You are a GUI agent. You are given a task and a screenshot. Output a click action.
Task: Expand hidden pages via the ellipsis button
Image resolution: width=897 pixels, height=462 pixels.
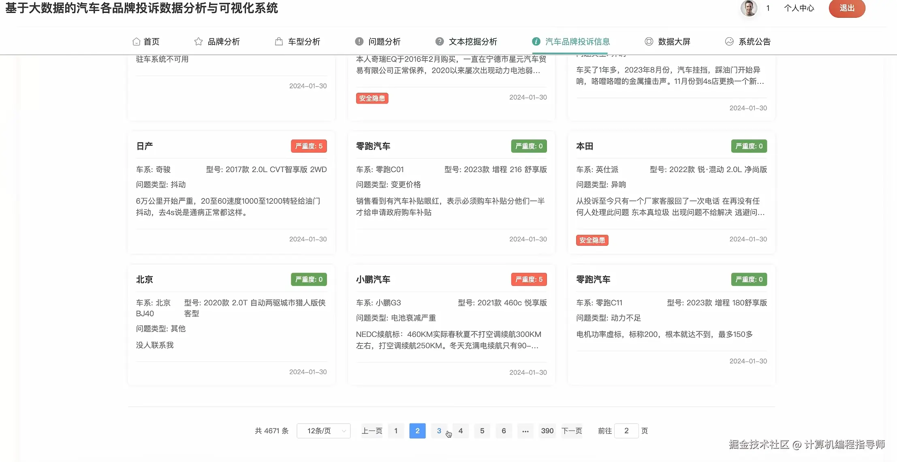pos(525,431)
